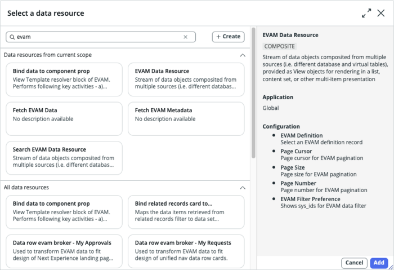Select Bind data to component prop under All data resources
The height and width of the screenshot is (270, 394).
click(64, 212)
